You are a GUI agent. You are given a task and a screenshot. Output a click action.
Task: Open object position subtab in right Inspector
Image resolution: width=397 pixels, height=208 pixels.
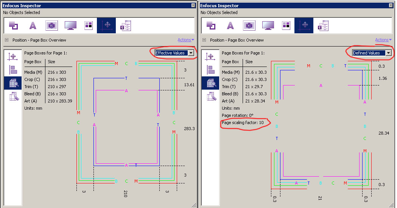point(210,57)
